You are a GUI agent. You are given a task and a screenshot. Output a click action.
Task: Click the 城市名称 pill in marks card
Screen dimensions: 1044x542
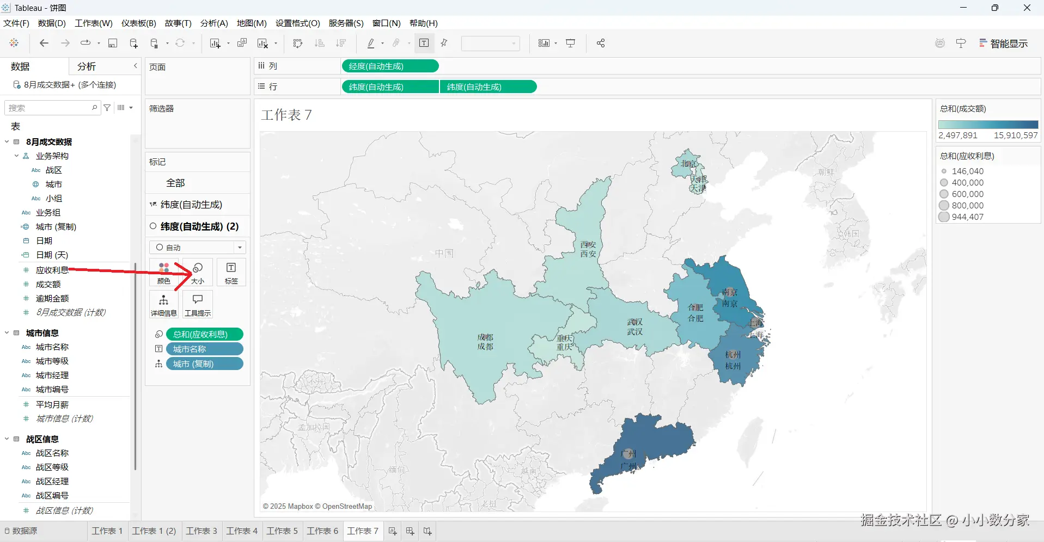[205, 349]
